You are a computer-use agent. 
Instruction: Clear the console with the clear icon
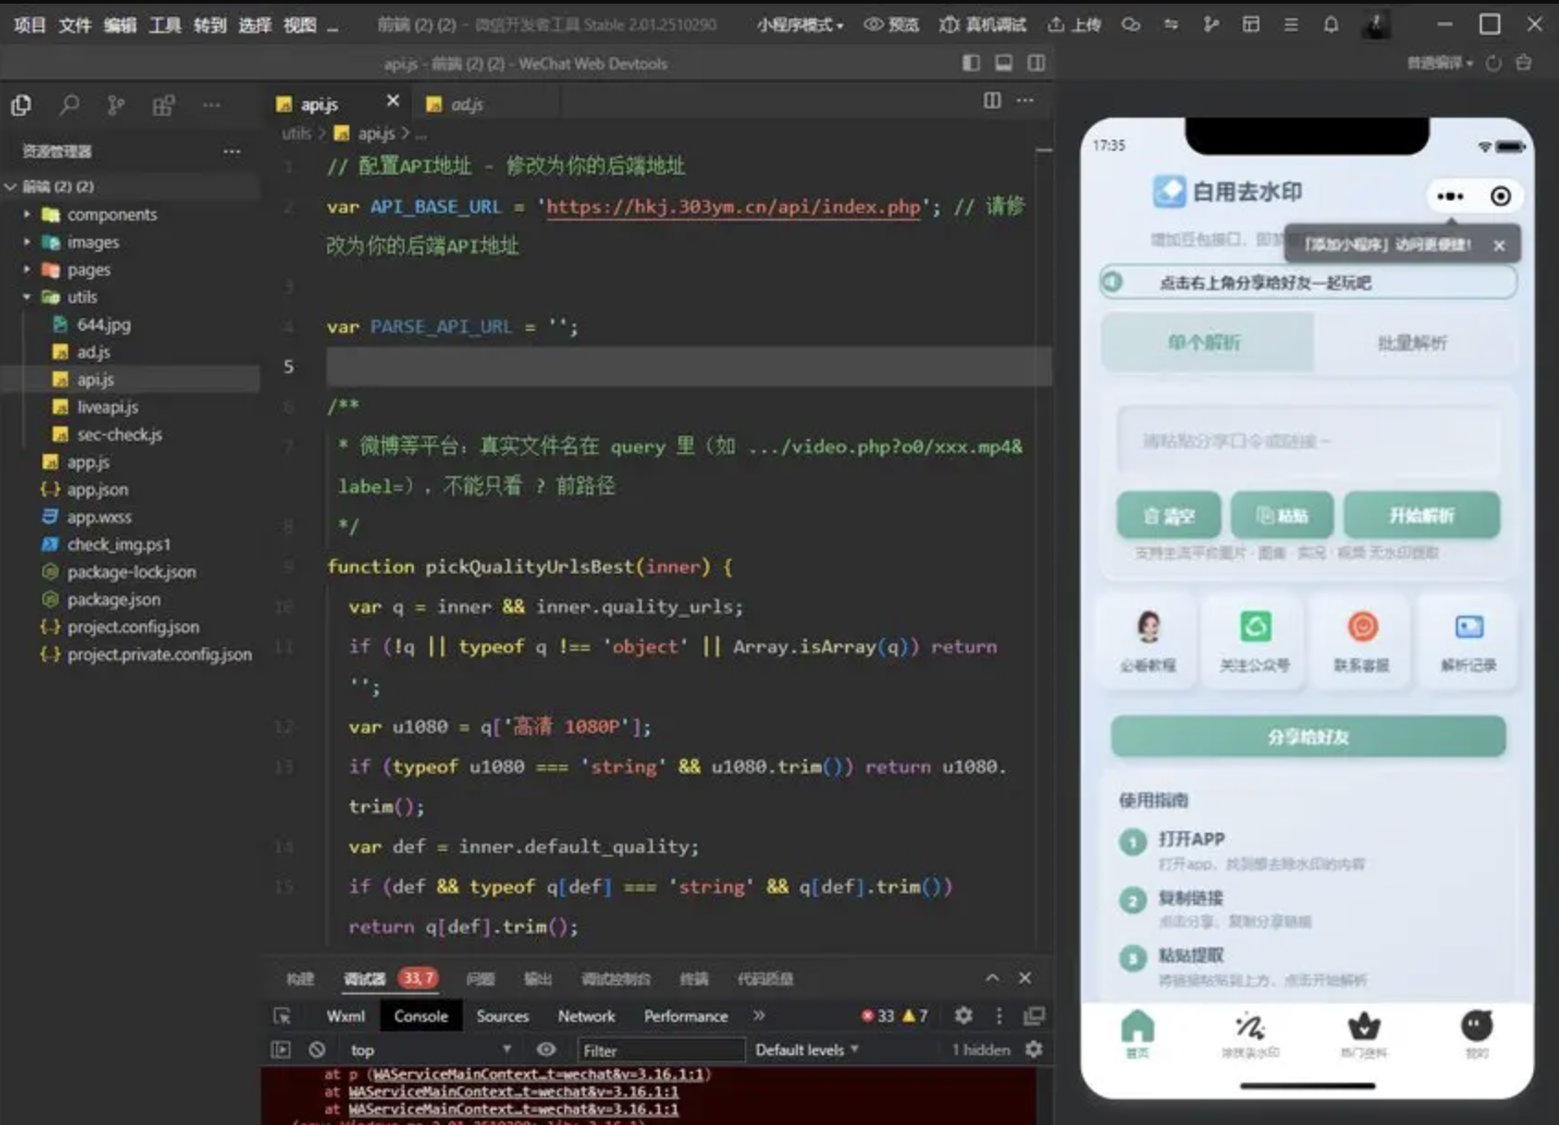(x=317, y=1050)
